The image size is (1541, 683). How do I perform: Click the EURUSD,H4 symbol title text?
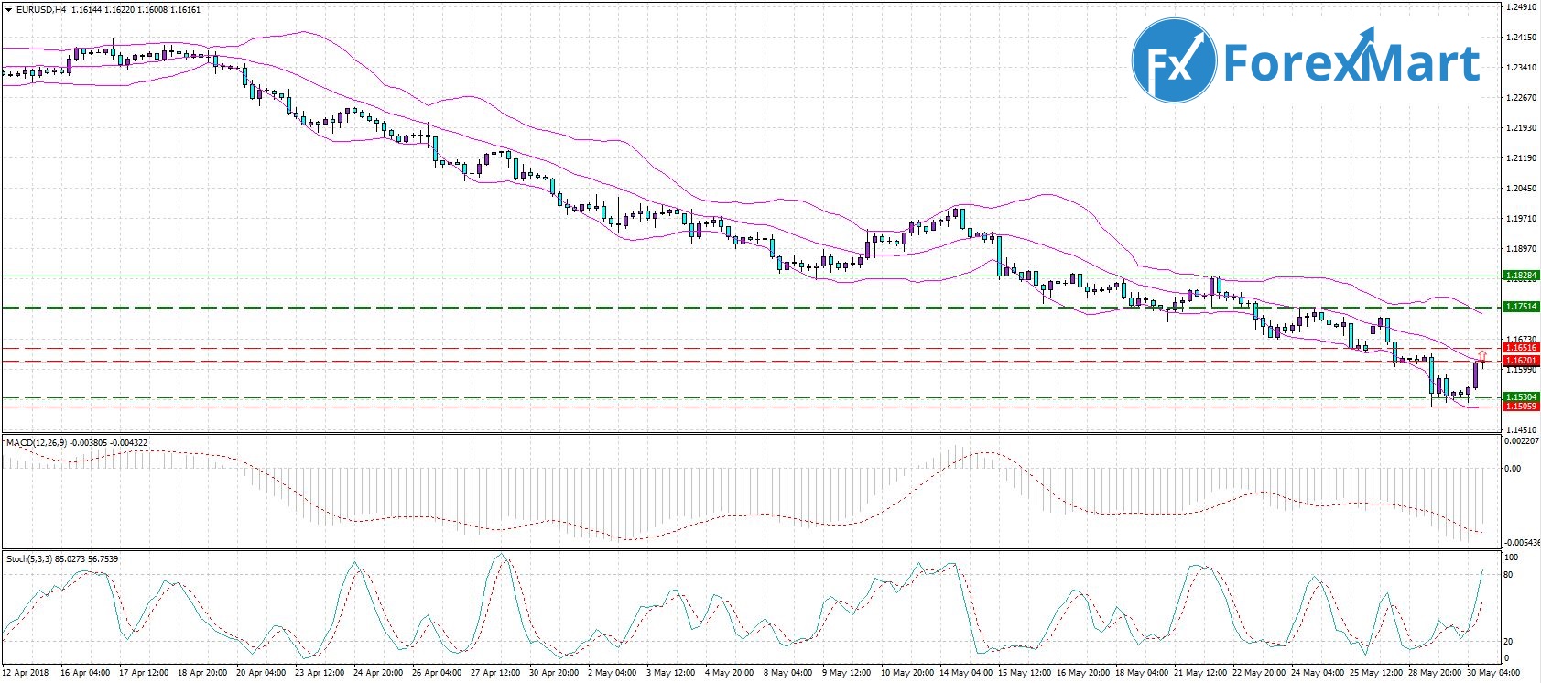tap(41, 10)
